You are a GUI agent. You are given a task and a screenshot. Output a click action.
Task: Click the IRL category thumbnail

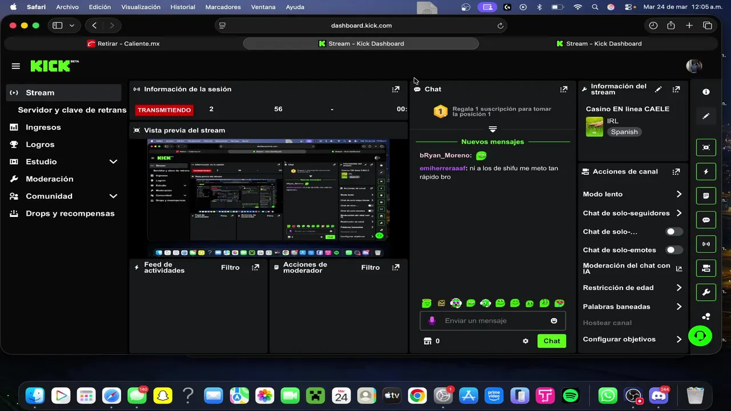595,127
